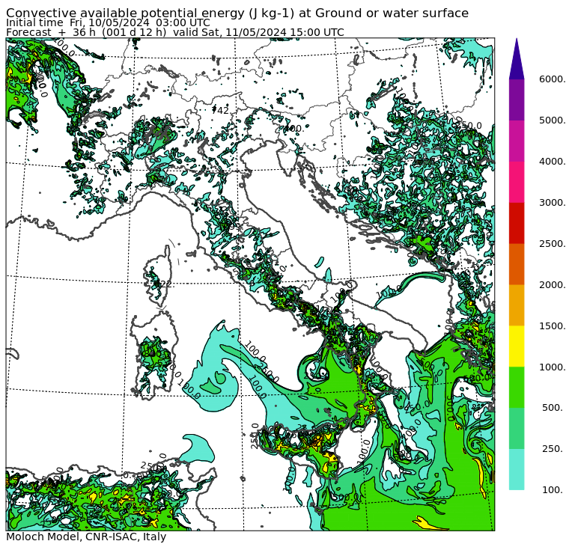Click the legend label 500.
Image resolution: width=569 pixels, height=547 pixels.
click(553, 408)
